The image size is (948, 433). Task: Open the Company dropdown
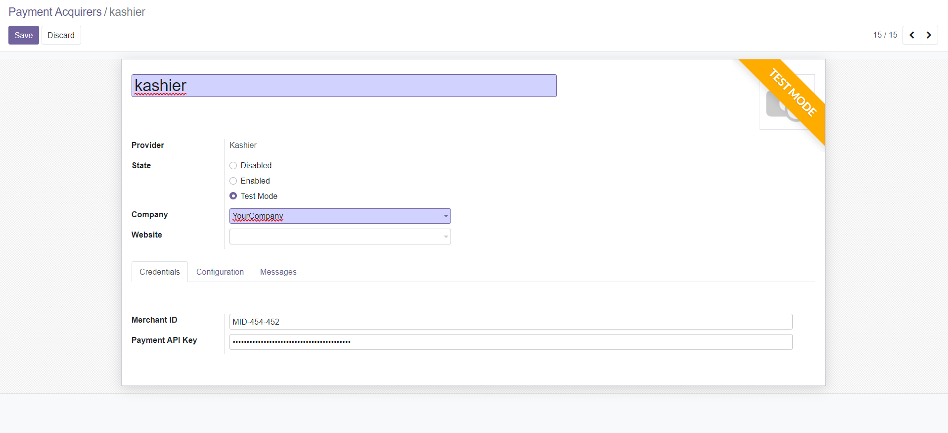tap(340, 216)
